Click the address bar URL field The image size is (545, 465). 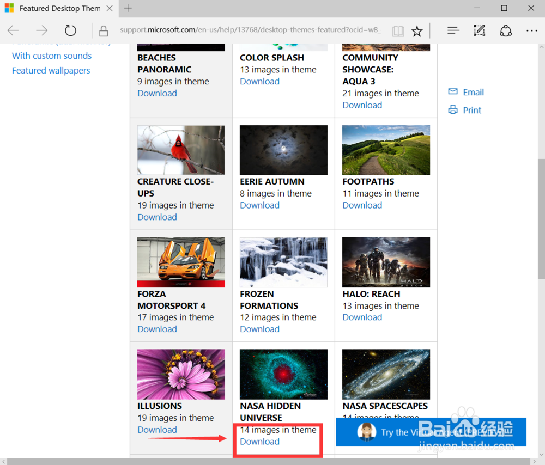pyautogui.click(x=250, y=30)
